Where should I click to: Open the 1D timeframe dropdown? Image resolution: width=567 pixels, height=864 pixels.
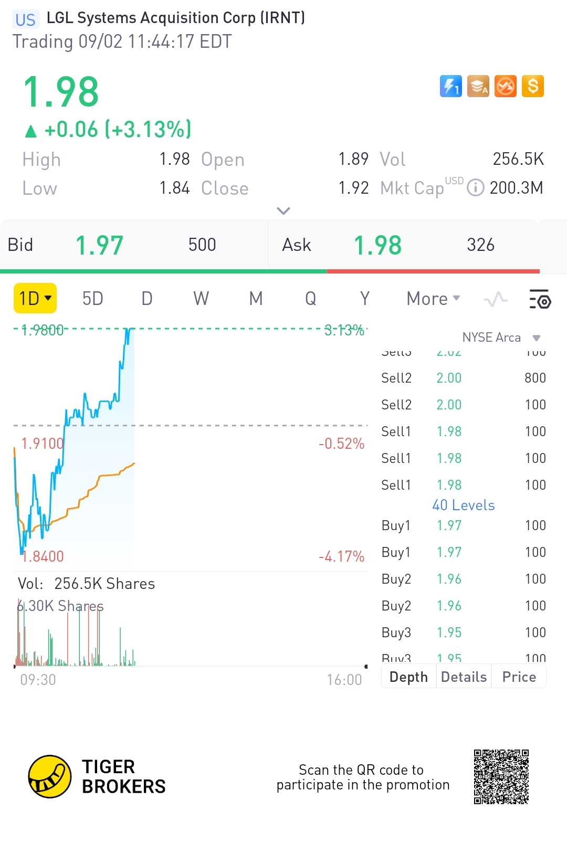35,299
